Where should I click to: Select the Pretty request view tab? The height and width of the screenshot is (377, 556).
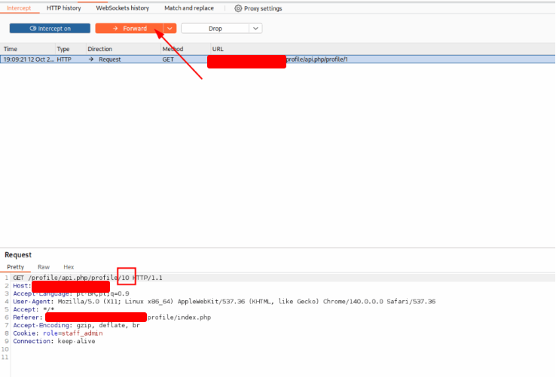coord(16,267)
